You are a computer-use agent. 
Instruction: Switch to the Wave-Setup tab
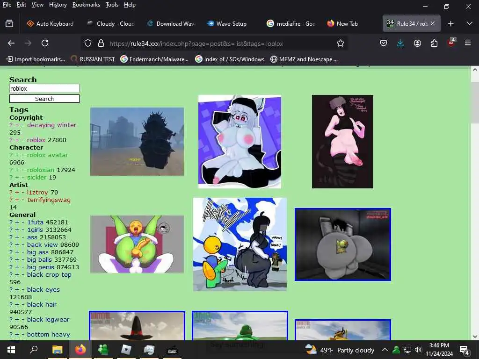pyautogui.click(x=230, y=23)
